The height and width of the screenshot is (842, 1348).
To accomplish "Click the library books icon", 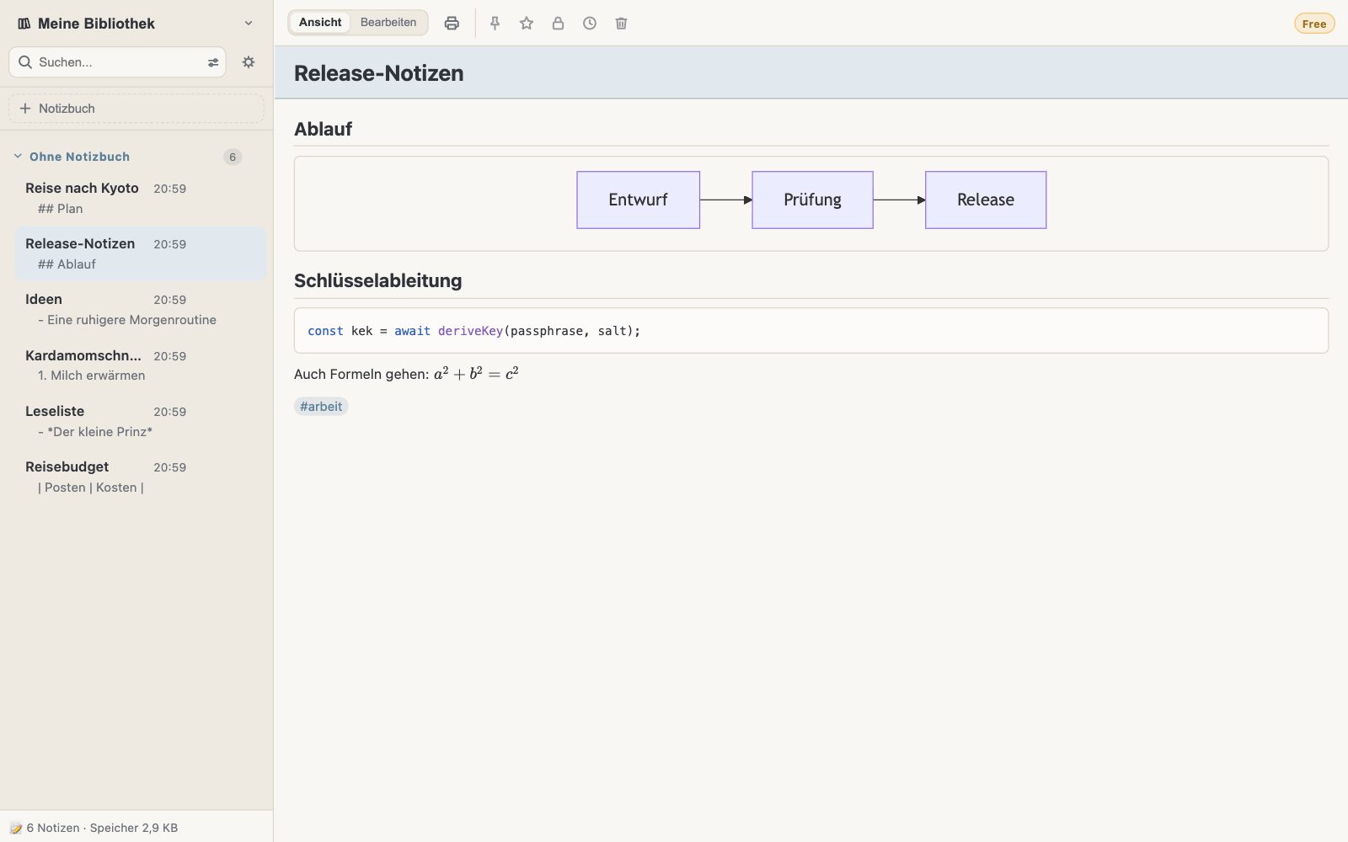I will [x=24, y=24].
